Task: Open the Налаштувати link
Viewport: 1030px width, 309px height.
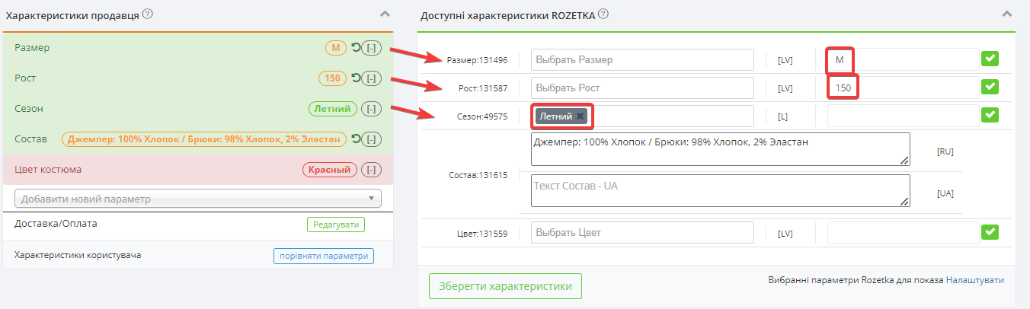Action: [x=975, y=280]
